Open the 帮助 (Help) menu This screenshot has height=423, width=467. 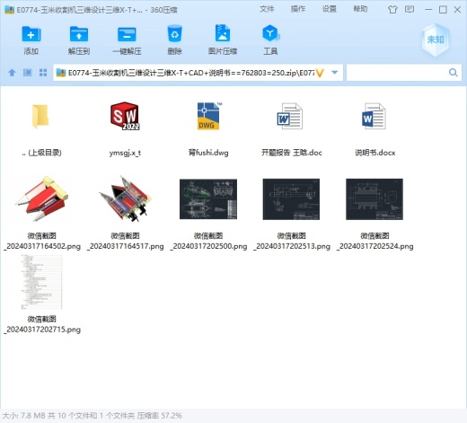pos(360,9)
